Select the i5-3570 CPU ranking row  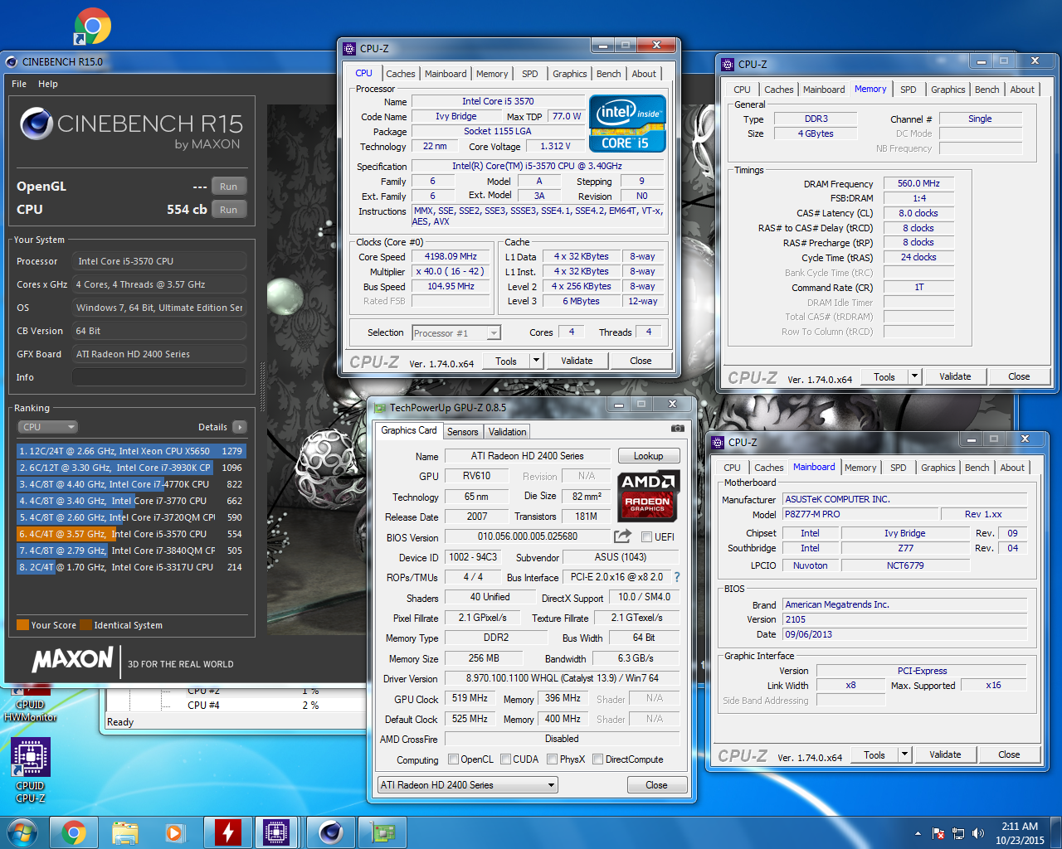(x=131, y=534)
